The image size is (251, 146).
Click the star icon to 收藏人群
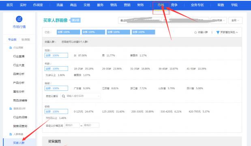[195, 32]
